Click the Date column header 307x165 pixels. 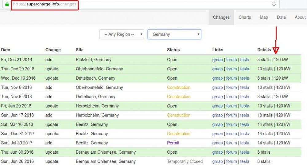click(6, 50)
